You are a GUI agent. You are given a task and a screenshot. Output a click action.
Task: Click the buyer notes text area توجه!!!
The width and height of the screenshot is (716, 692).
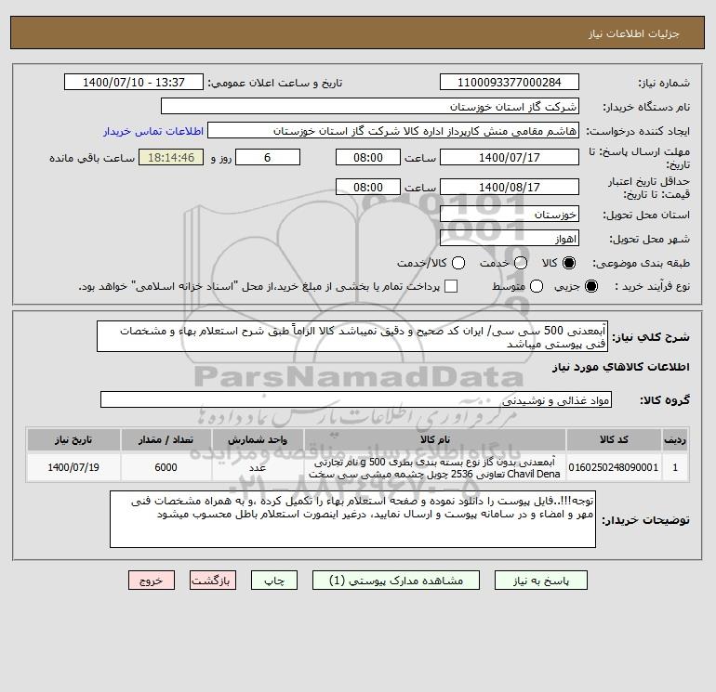point(352,519)
